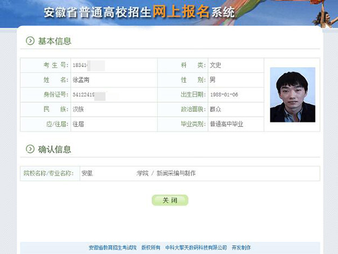
Task: Click the 应/往届 label
Action: (x=57, y=124)
